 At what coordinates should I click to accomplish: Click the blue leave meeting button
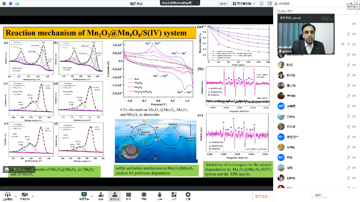(x=261, y=196)
